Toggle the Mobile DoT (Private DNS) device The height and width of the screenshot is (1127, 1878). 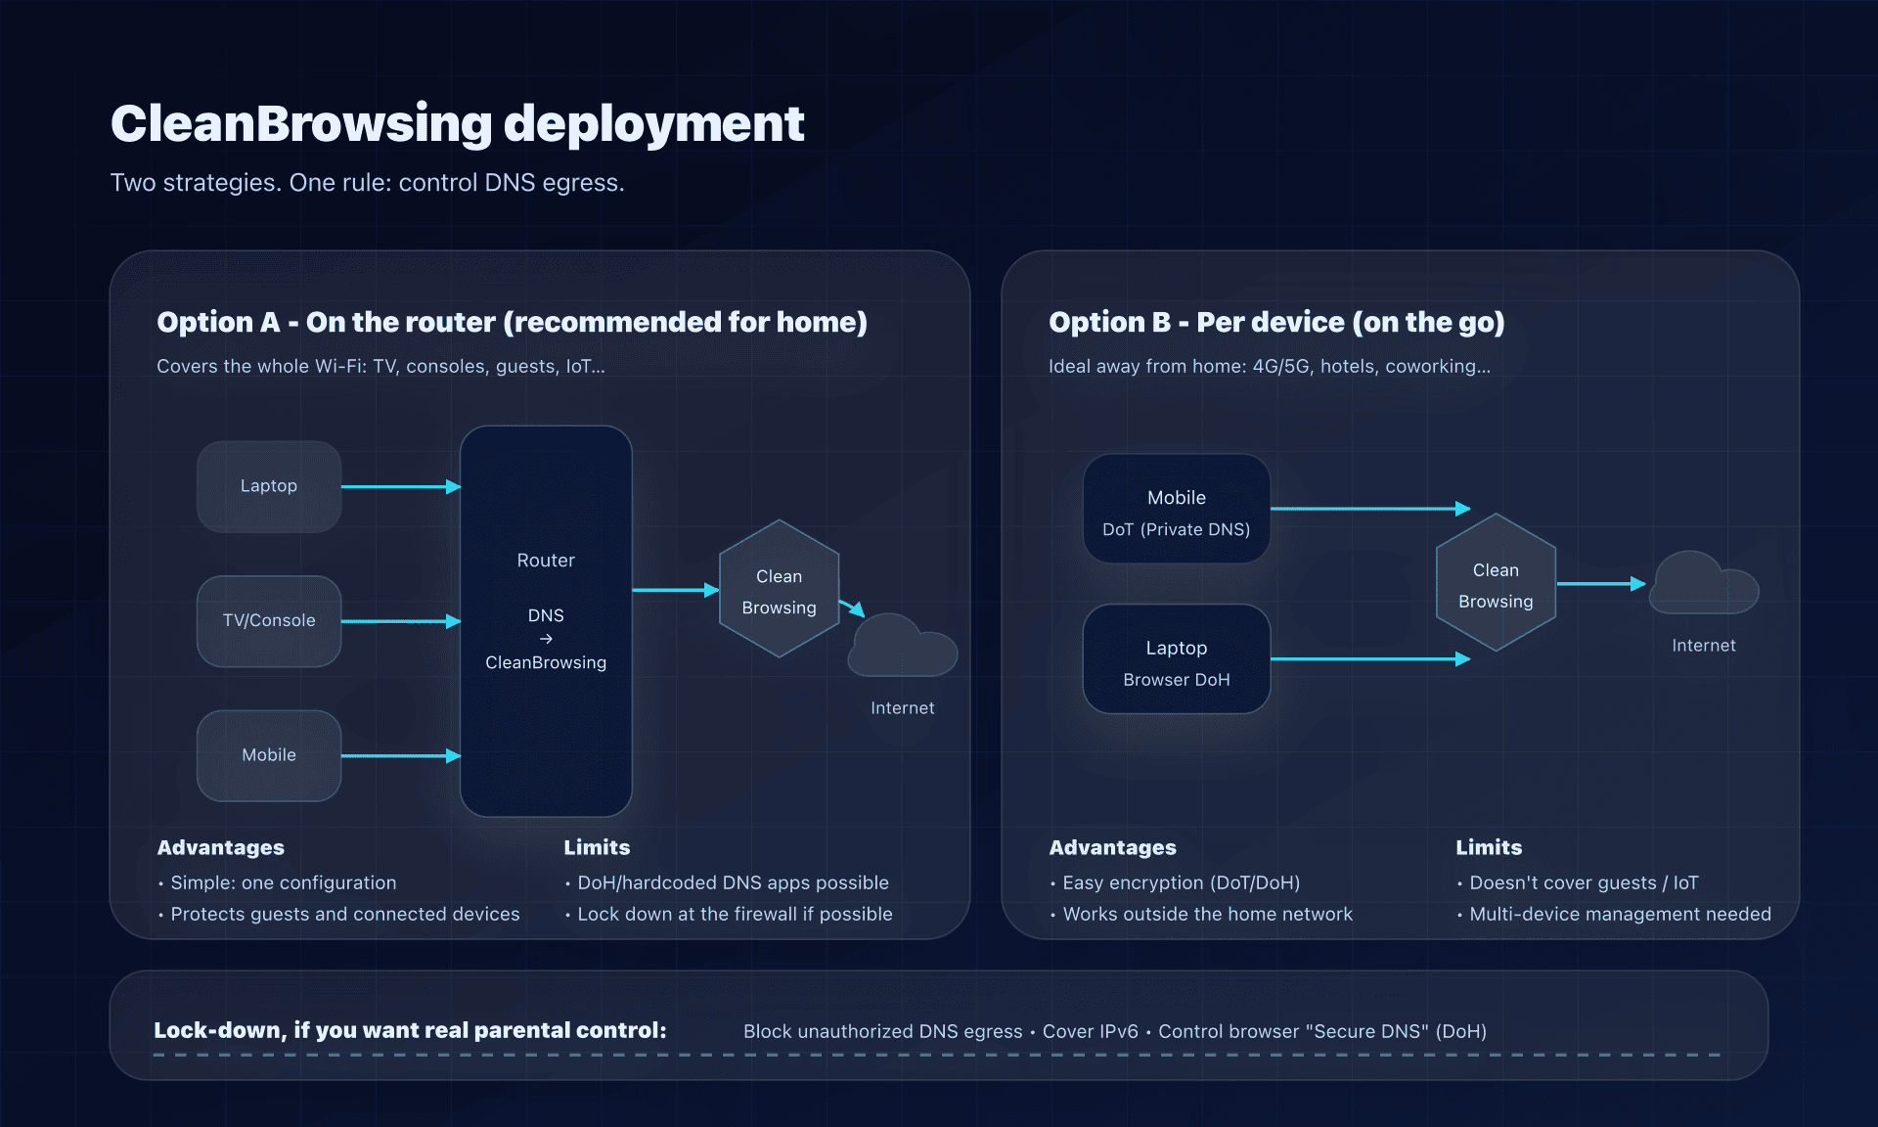(1176, 509)
